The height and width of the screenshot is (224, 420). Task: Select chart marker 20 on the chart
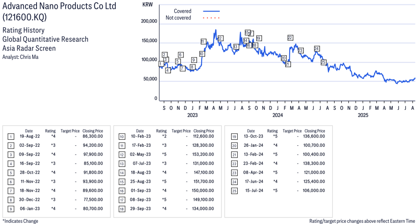point(284,58)
